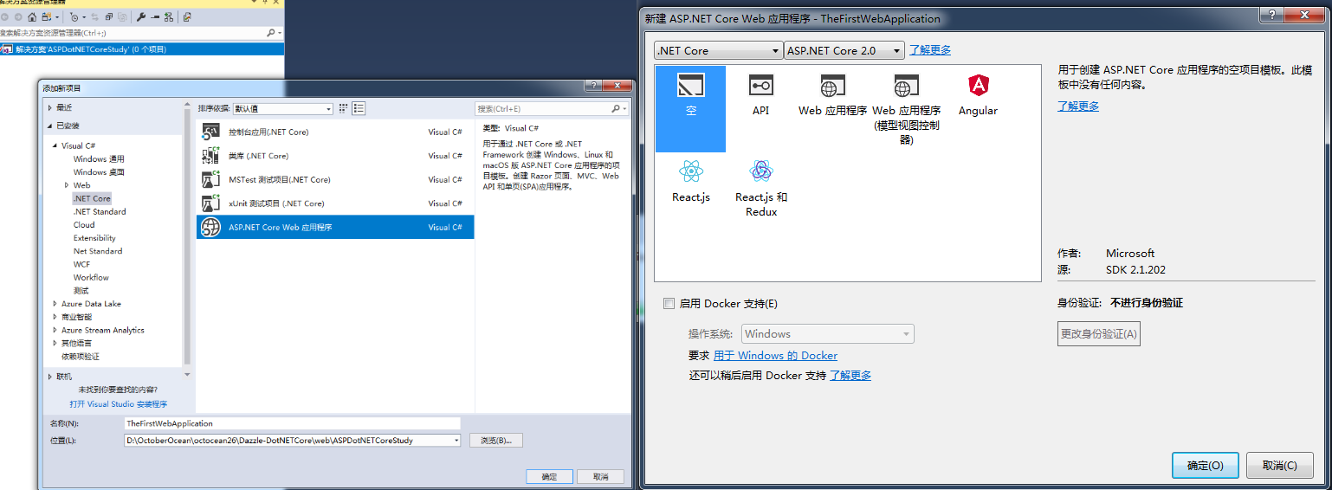Select Cloud category
Viewport: 1332px width, 490px height.
(x=84, y=224)
